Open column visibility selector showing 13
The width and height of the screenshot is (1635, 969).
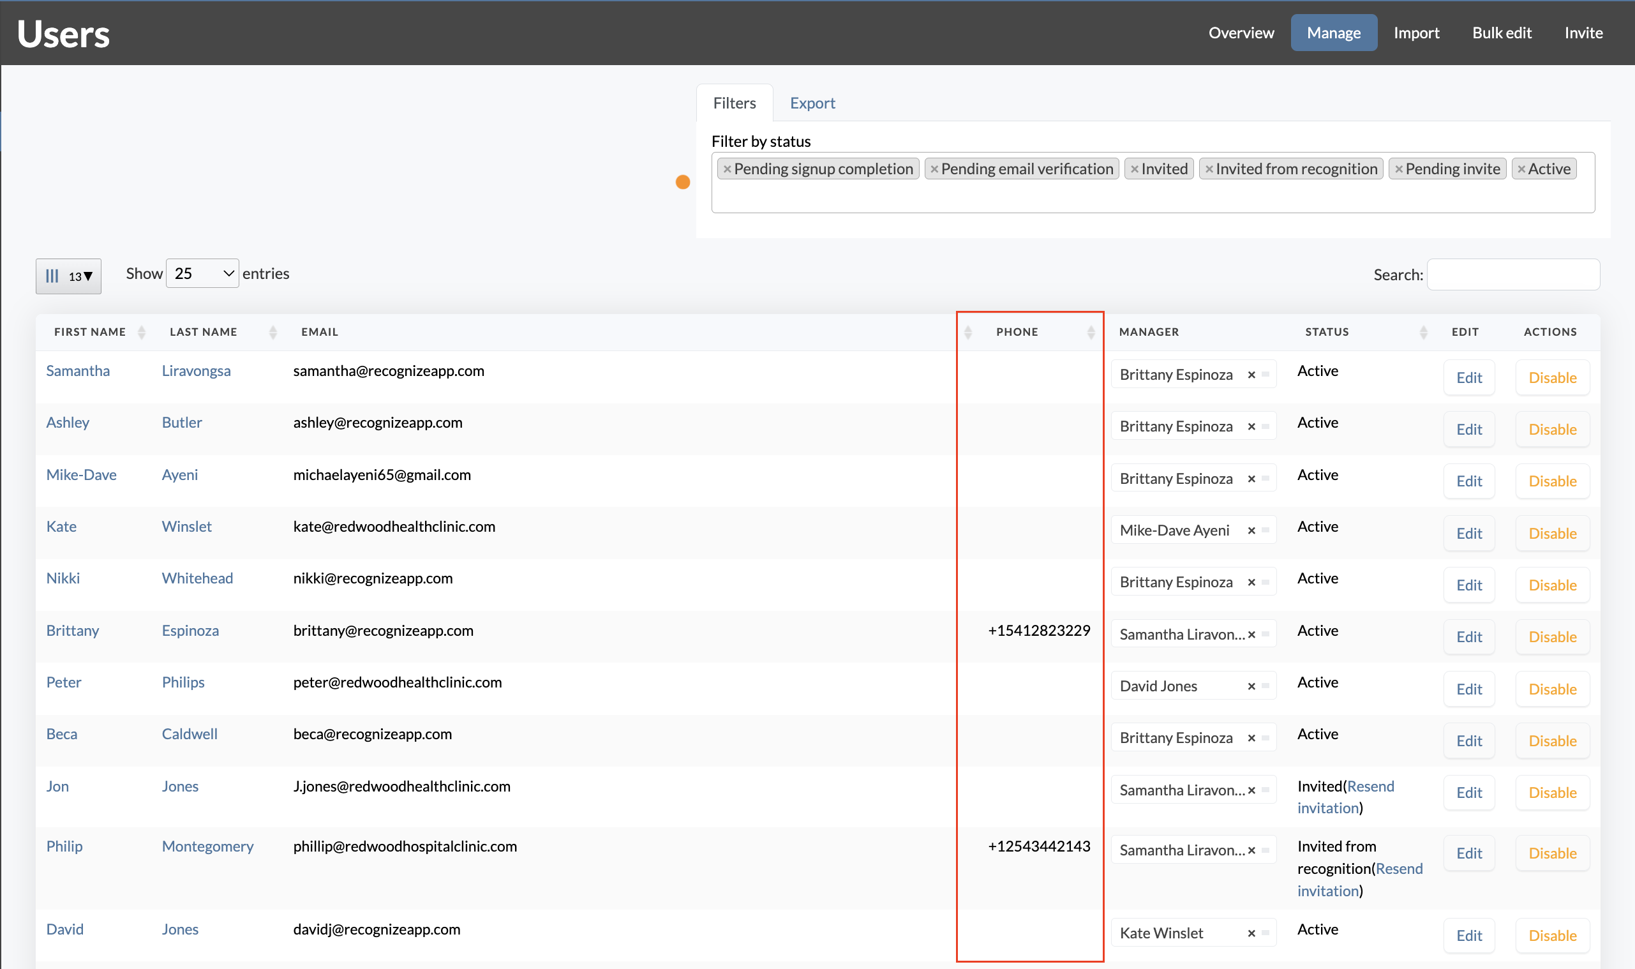click(68, 276)
